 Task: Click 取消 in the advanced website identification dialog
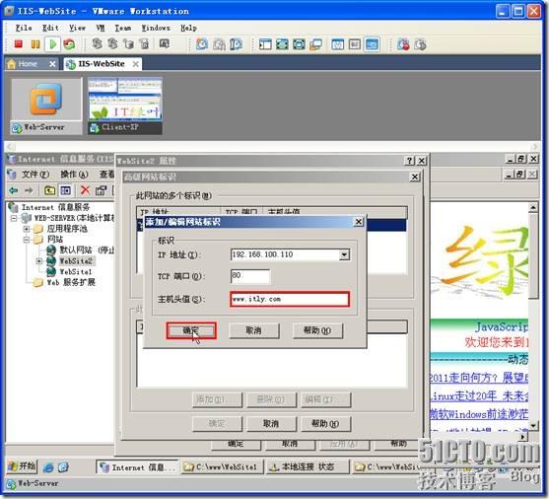click(271, 424)
